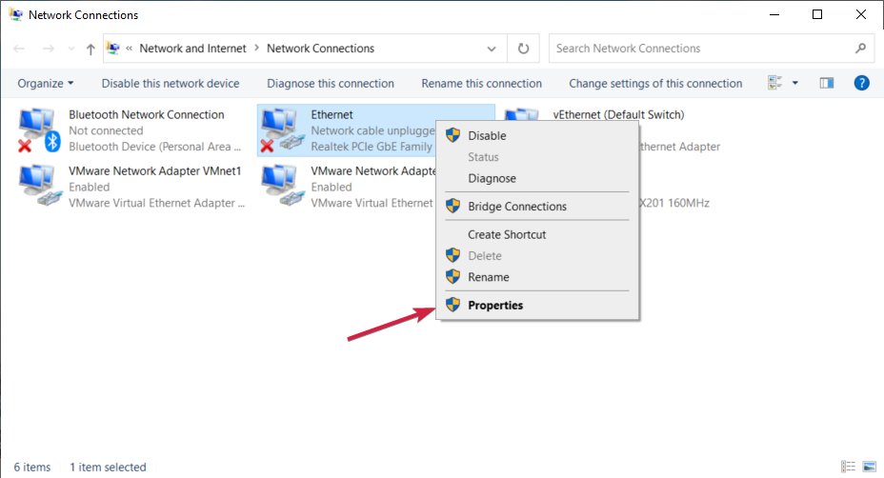Click Bridge Connections menu entry
Viewport: 884px width, 478px height.
[x=516, y=207]
